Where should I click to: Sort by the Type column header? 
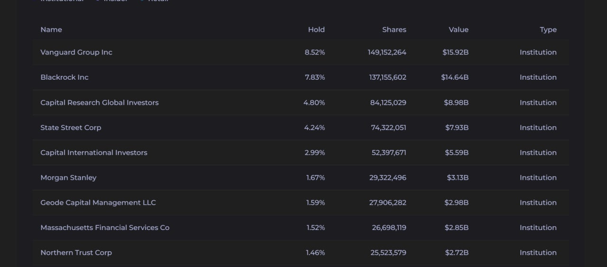[548, 29]
